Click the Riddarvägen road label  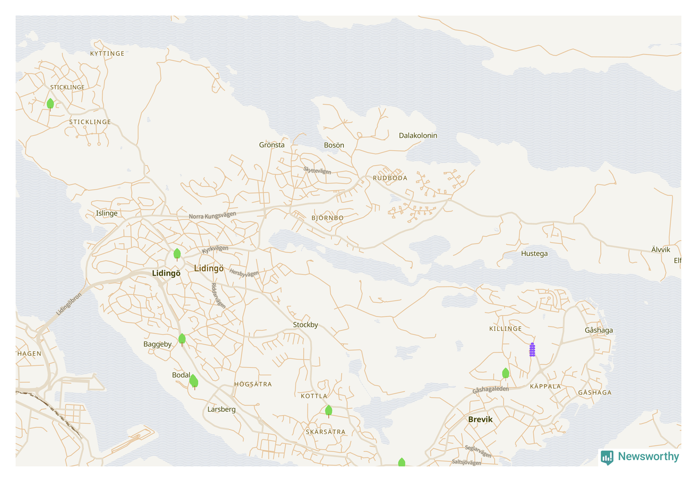click(x=218, y=296)
